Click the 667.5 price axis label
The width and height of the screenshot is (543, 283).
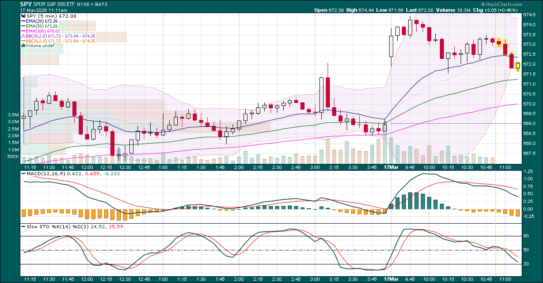tap(530, 153)
